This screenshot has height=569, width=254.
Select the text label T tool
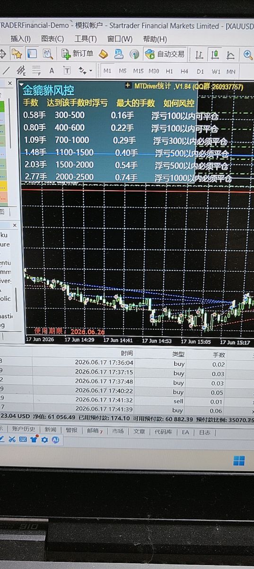pyautogui.click(x=67, y=71)
